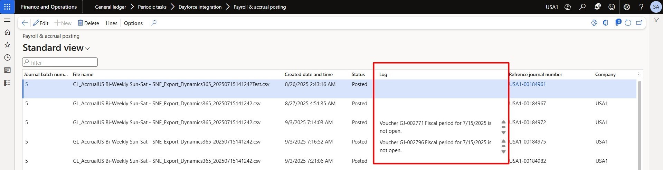Open the feedback smiley icon

click(612, 7)
